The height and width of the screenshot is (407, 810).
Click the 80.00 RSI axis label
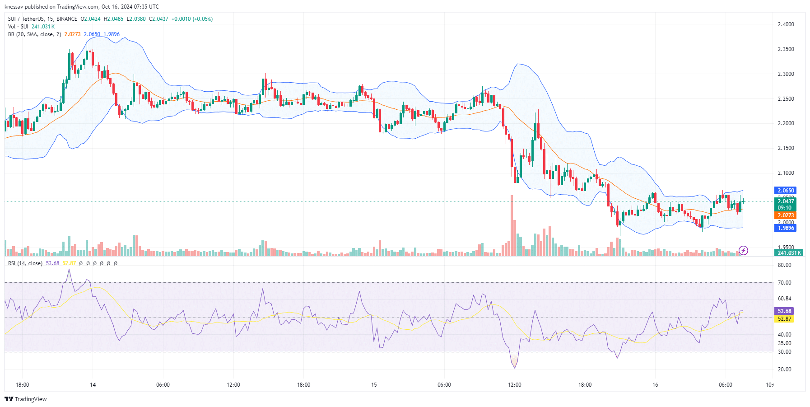784,265
